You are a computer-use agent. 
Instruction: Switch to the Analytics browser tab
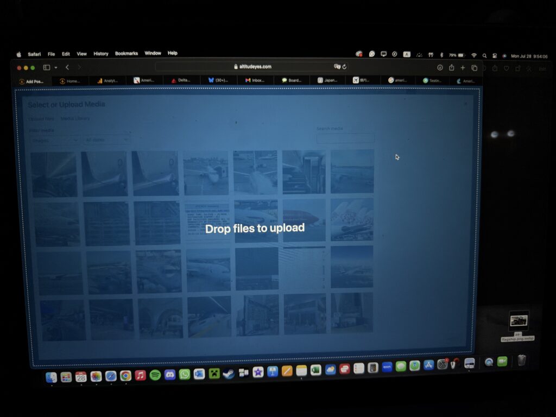click(108, 81)
